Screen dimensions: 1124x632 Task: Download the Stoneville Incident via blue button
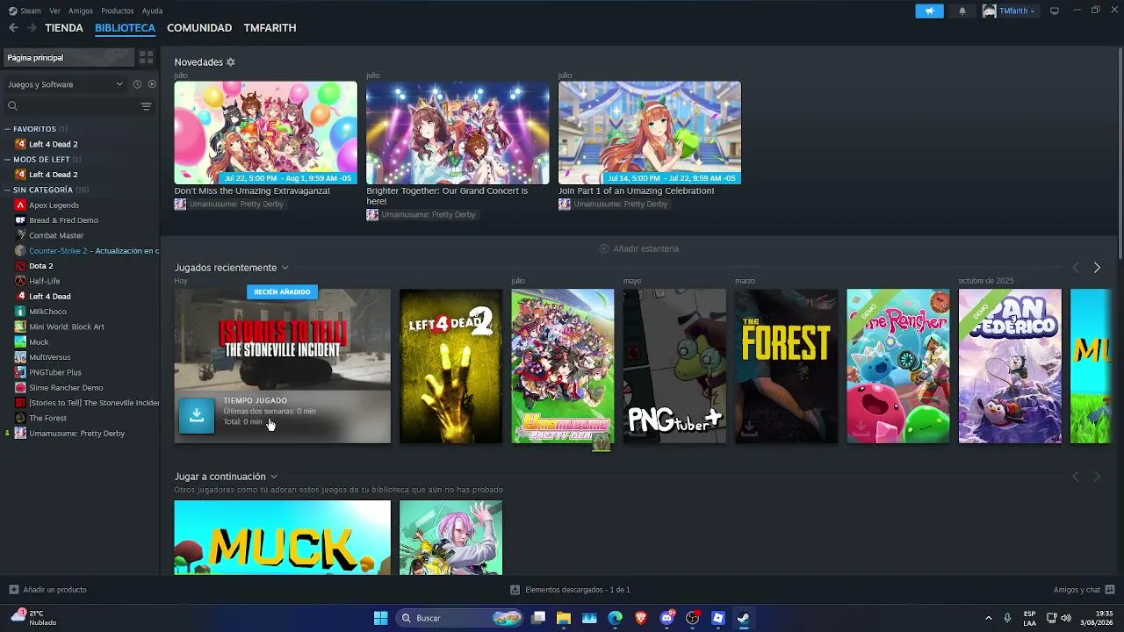coord(197,415)
